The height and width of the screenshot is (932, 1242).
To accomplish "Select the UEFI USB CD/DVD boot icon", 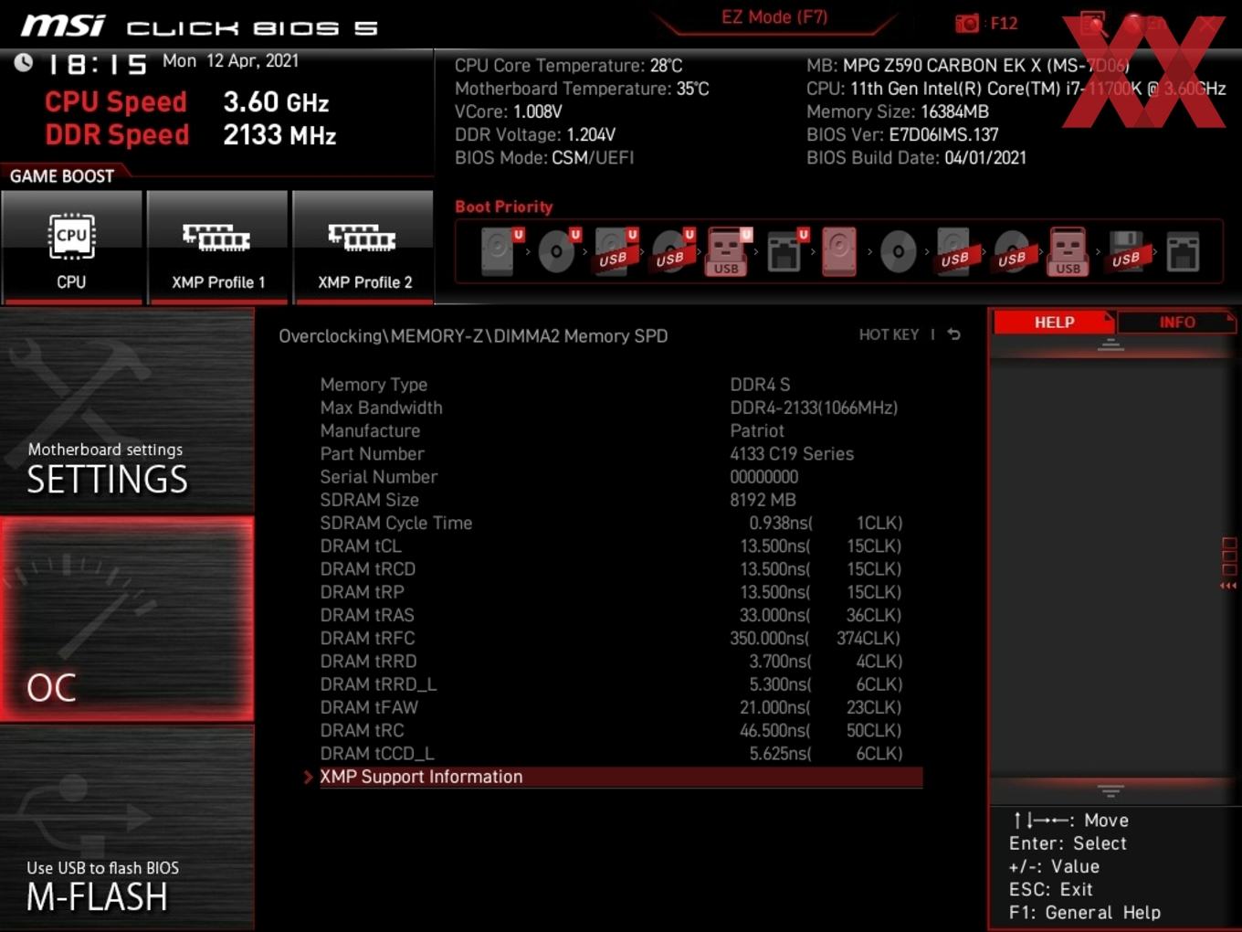I will [672, 251].
